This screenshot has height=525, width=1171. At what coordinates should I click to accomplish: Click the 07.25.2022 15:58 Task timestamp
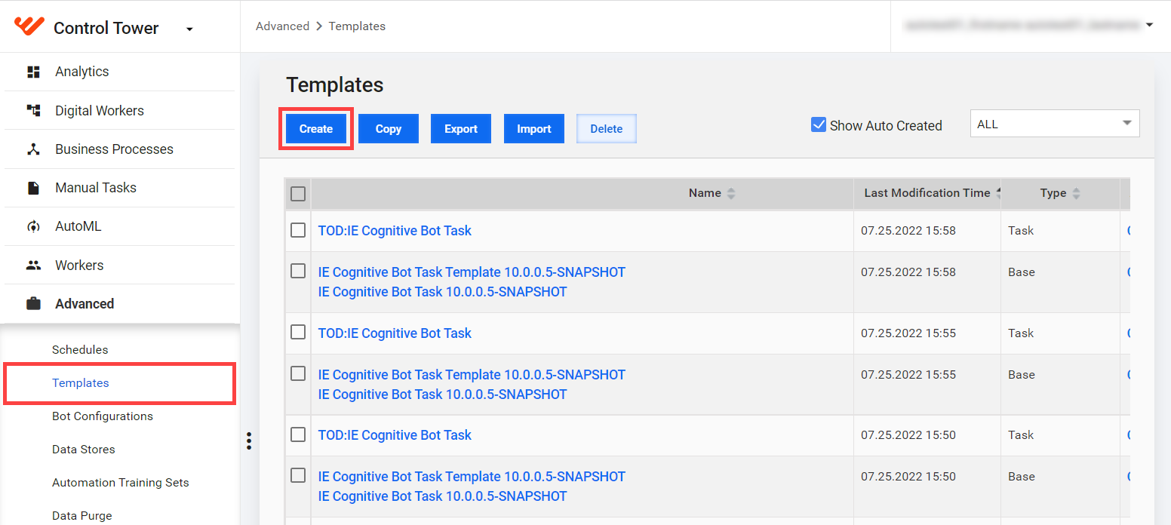point(908,231)
